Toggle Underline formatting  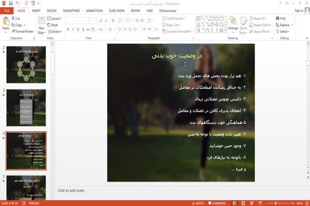click(78, 29)
